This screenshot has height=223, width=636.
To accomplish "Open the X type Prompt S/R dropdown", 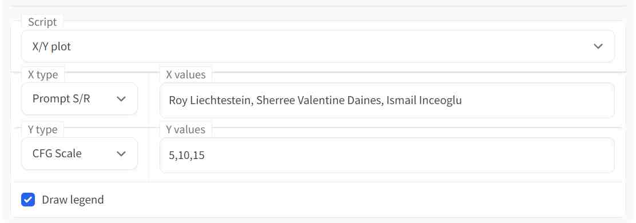I will point(79,99).
